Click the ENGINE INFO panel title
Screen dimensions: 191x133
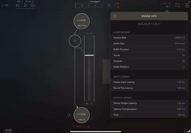(x=149, y=16)
